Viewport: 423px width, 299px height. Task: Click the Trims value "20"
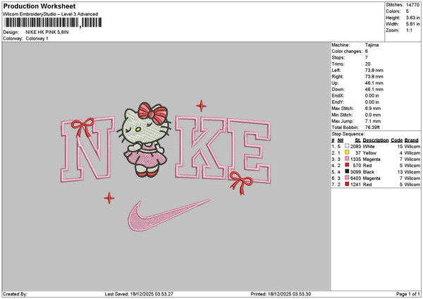click(368, 64)
